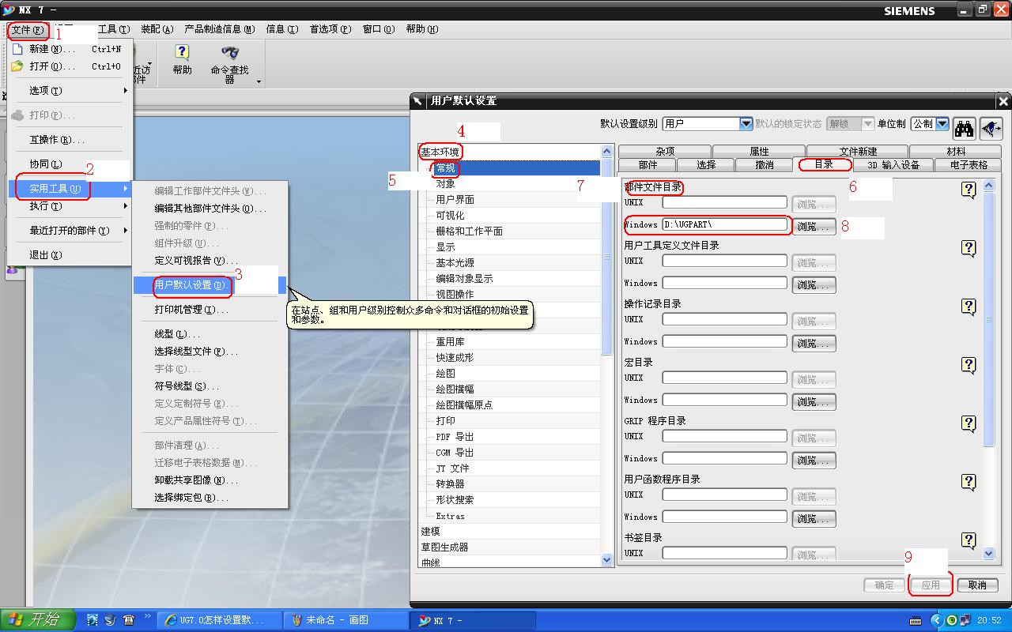Open help icon for 用户工具定义文件目录 section
Viewport: 1012px width, 632px height.
969,248
